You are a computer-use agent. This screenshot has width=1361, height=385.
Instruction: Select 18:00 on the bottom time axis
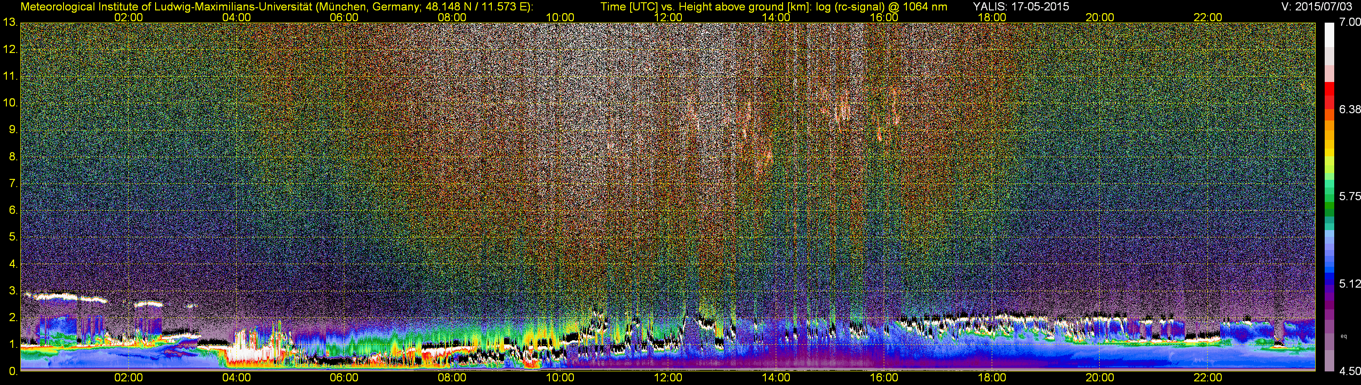(992, 378)
